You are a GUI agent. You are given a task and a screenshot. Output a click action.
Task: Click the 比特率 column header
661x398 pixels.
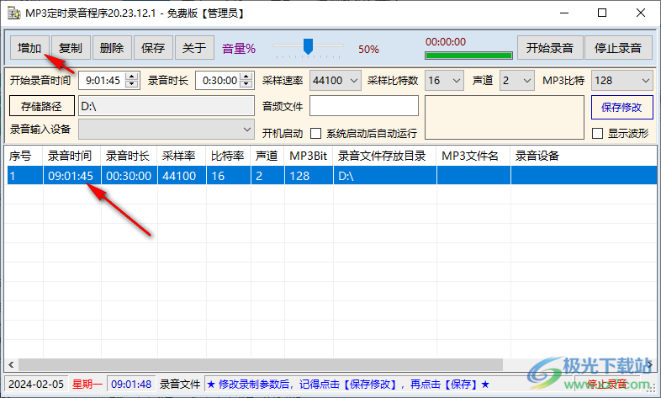point(229,156)
